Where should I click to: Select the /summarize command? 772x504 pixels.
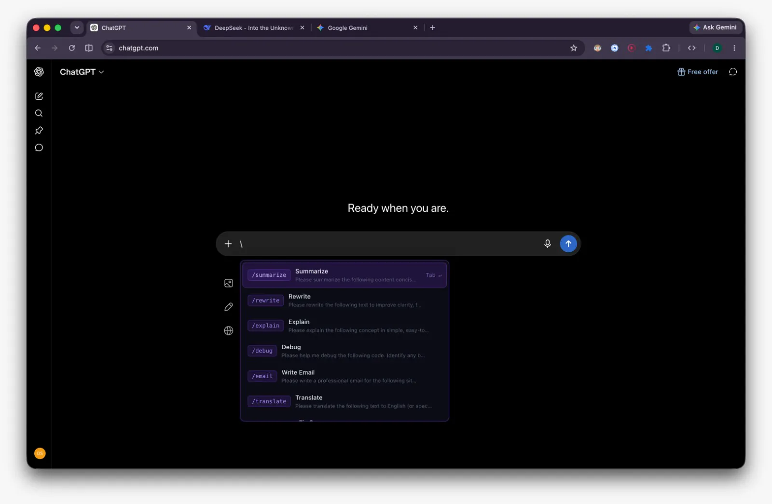click(x=345, y=275)
